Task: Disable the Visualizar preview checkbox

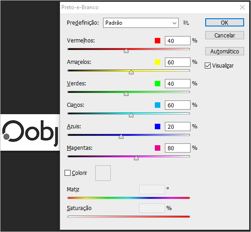Action: pyautogui.click(x=207, y=66)
